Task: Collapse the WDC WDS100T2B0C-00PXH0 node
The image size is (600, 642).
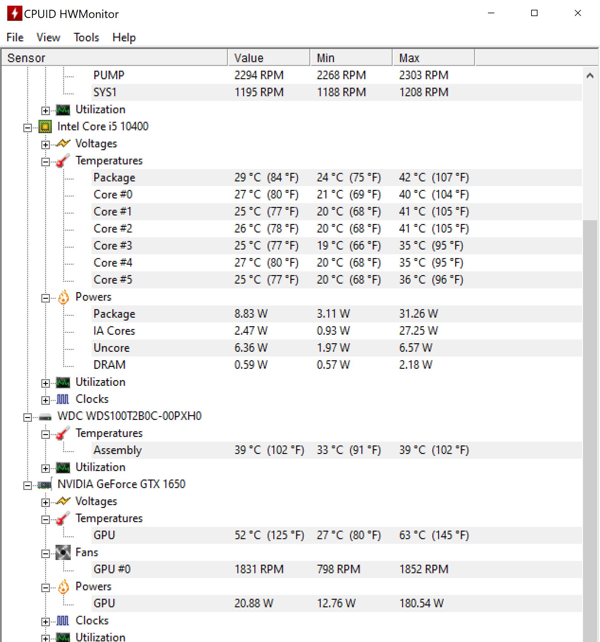Action: pos(28,418)
